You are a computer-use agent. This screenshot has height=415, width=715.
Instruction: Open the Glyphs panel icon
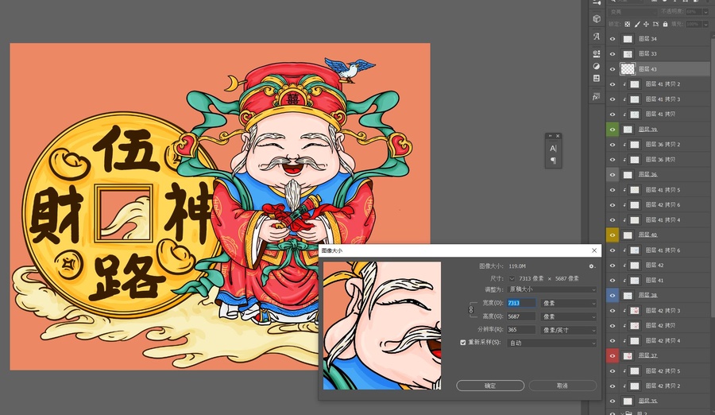597,36
